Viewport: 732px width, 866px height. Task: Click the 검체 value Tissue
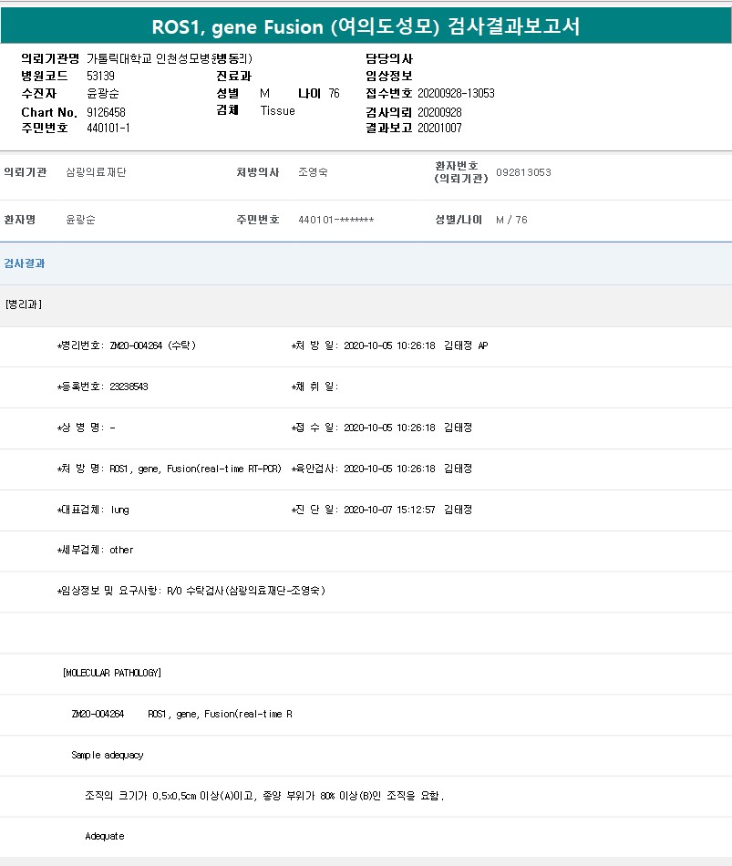tap(277, 111)
